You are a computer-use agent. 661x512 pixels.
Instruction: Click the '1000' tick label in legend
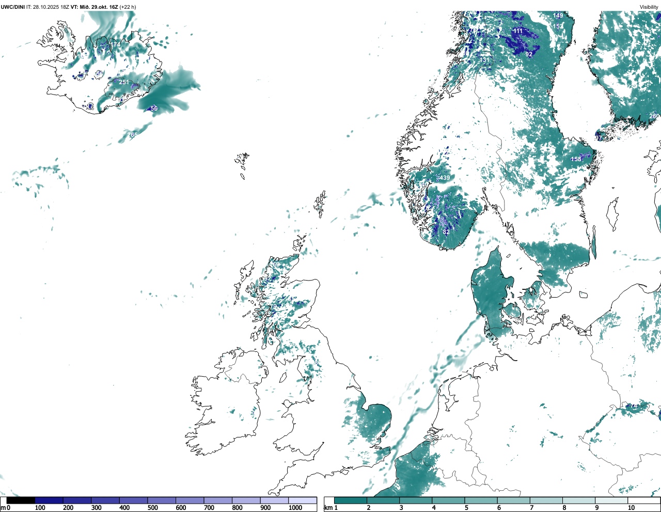tap(295, 508)
